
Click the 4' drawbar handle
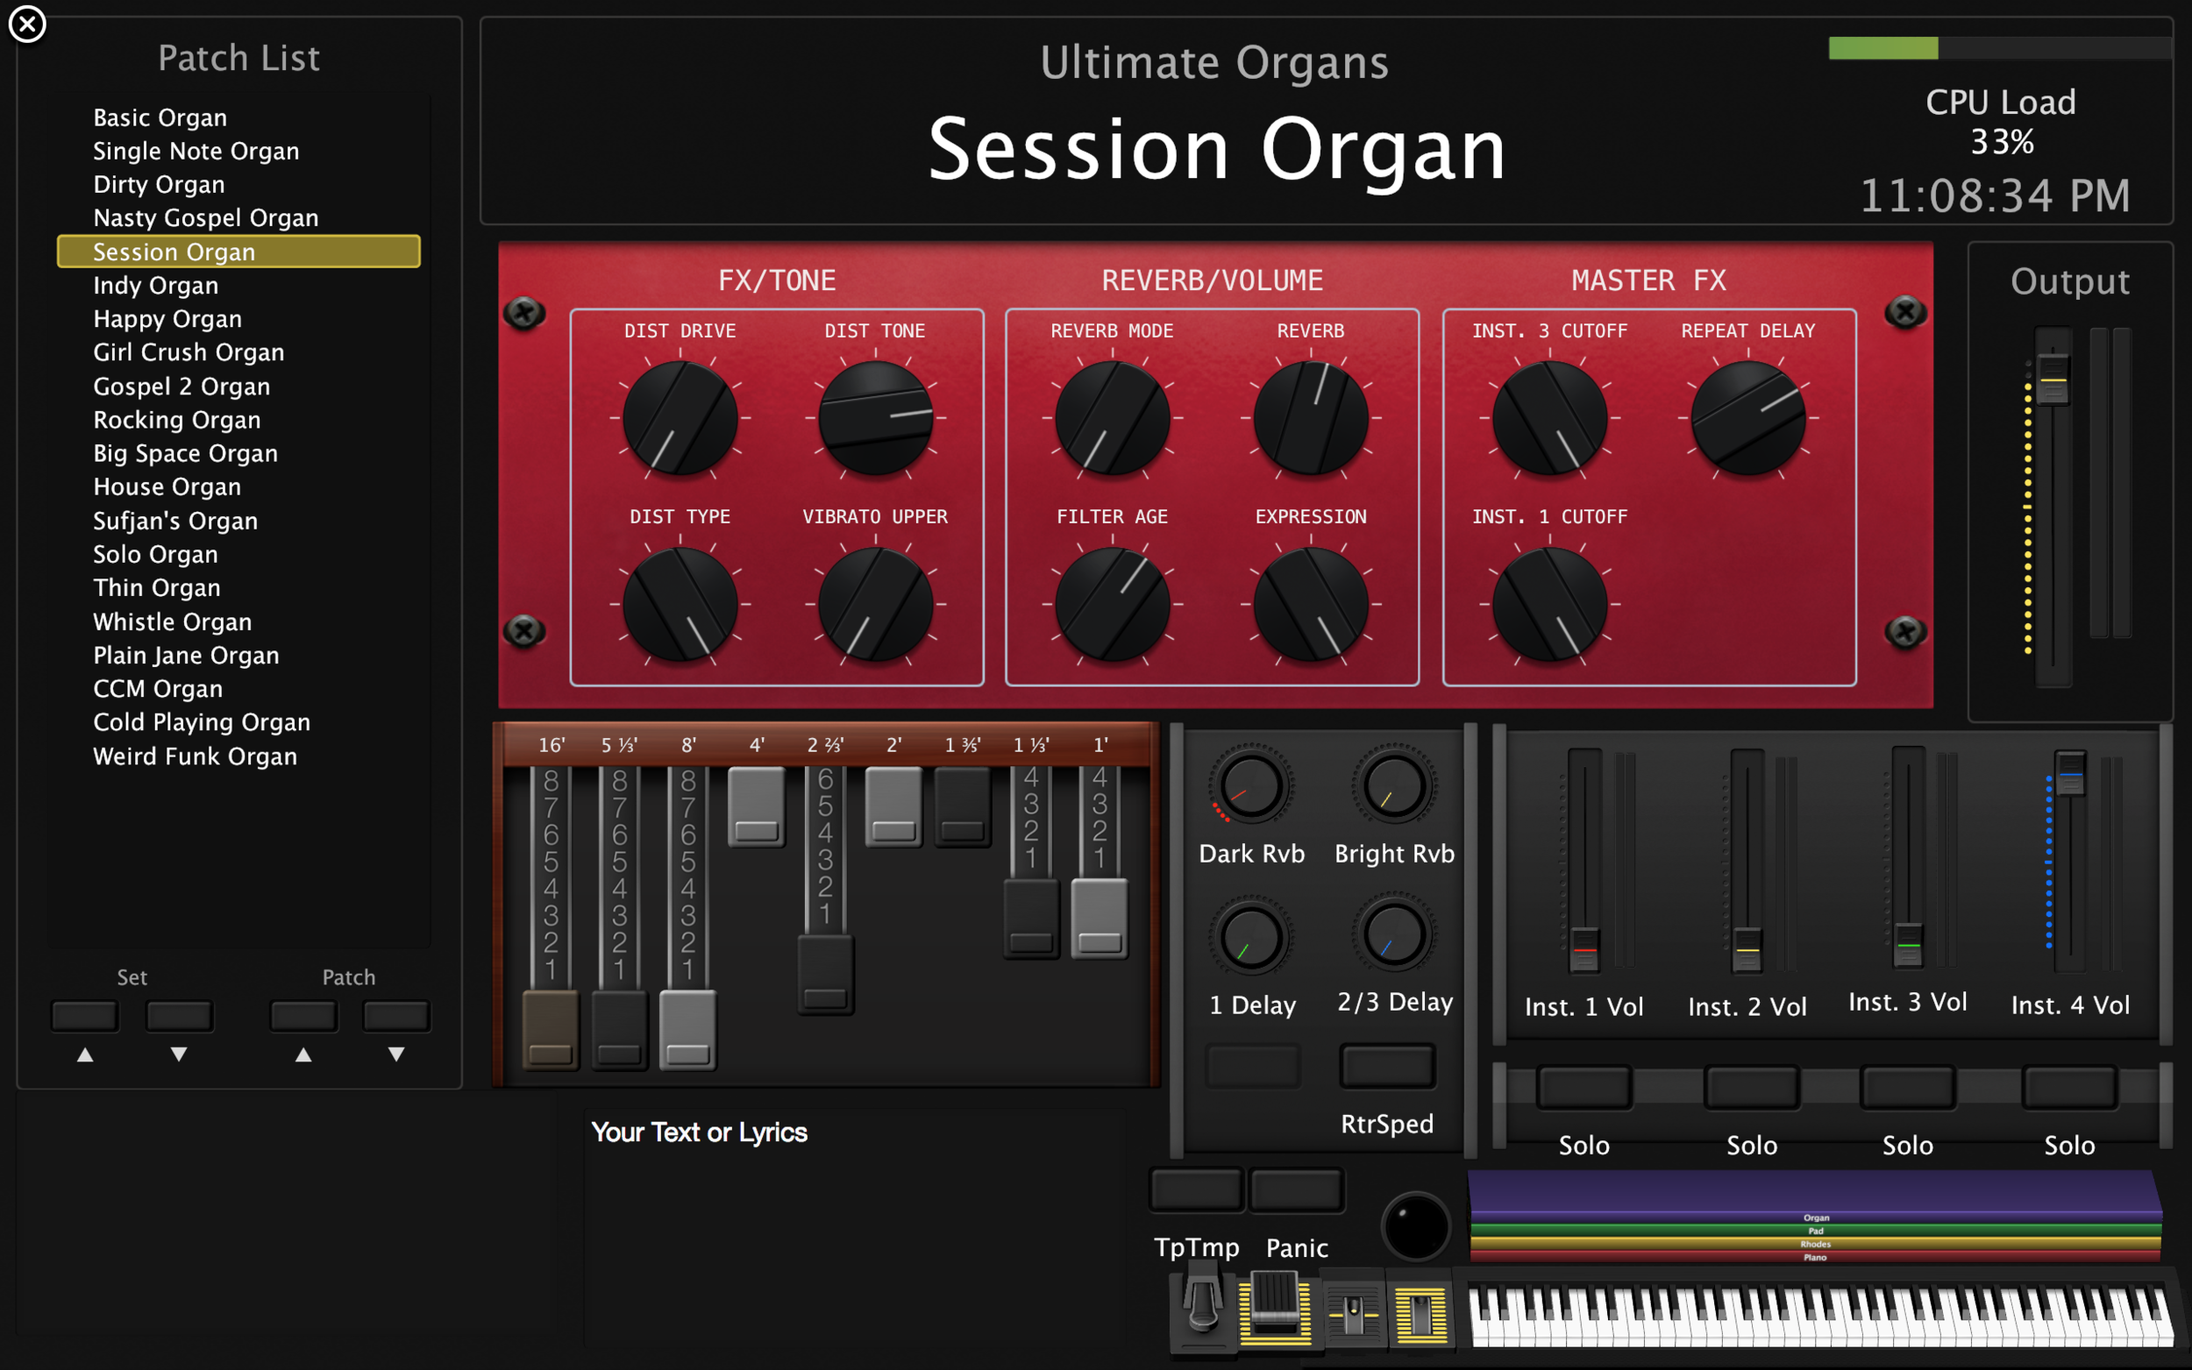point(757,807)
